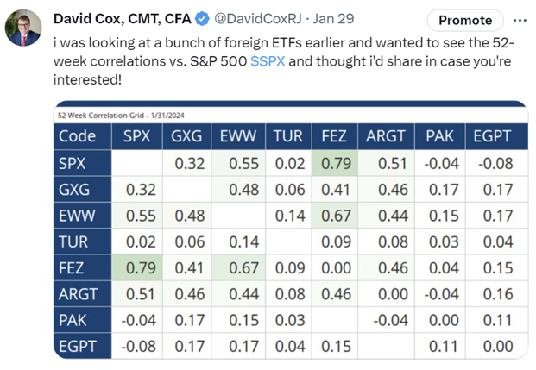Click the GXG row label
This screenshot has height=370, width=536.
[x=74, y=190]
